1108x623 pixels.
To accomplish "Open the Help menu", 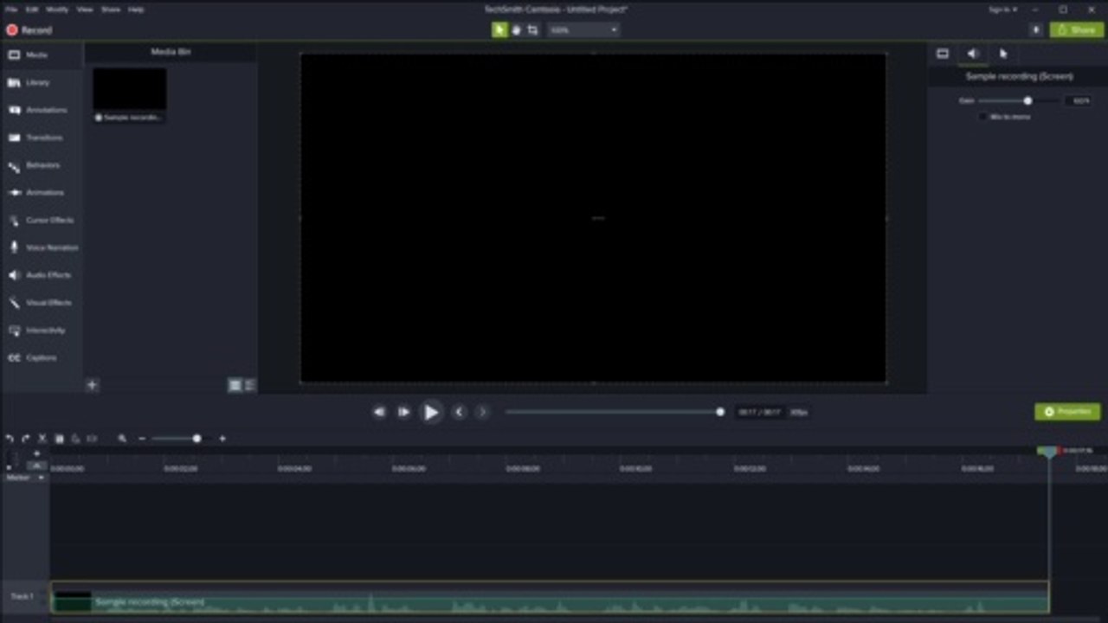I will click(136, 9).
